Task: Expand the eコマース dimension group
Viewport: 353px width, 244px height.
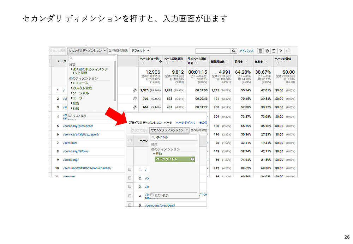Action: [x=80, y=83]
